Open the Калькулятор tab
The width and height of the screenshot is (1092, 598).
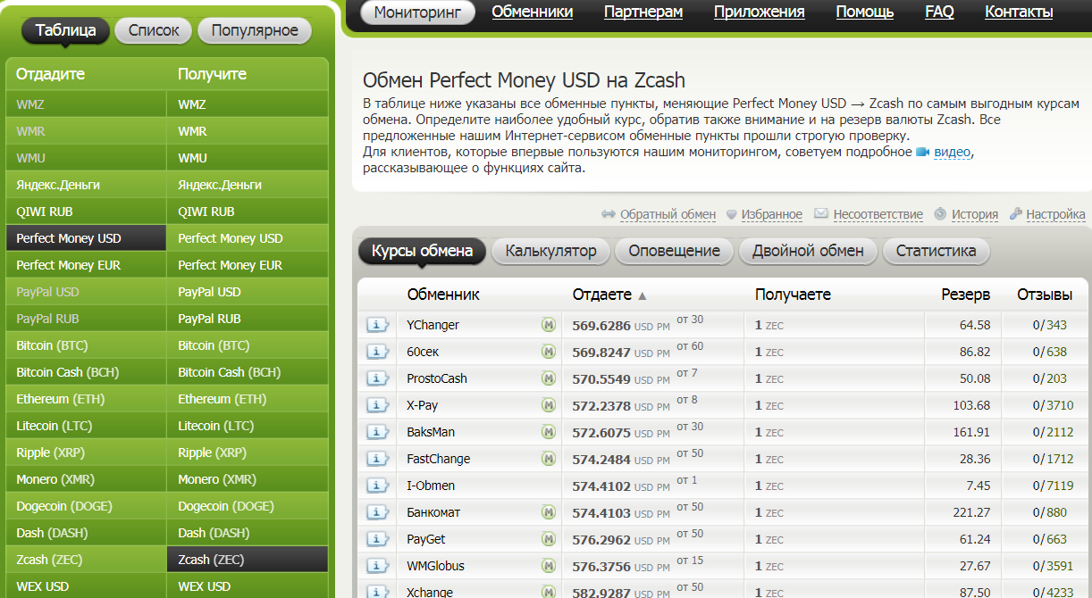pyautogui.click(x=550, y=251)
